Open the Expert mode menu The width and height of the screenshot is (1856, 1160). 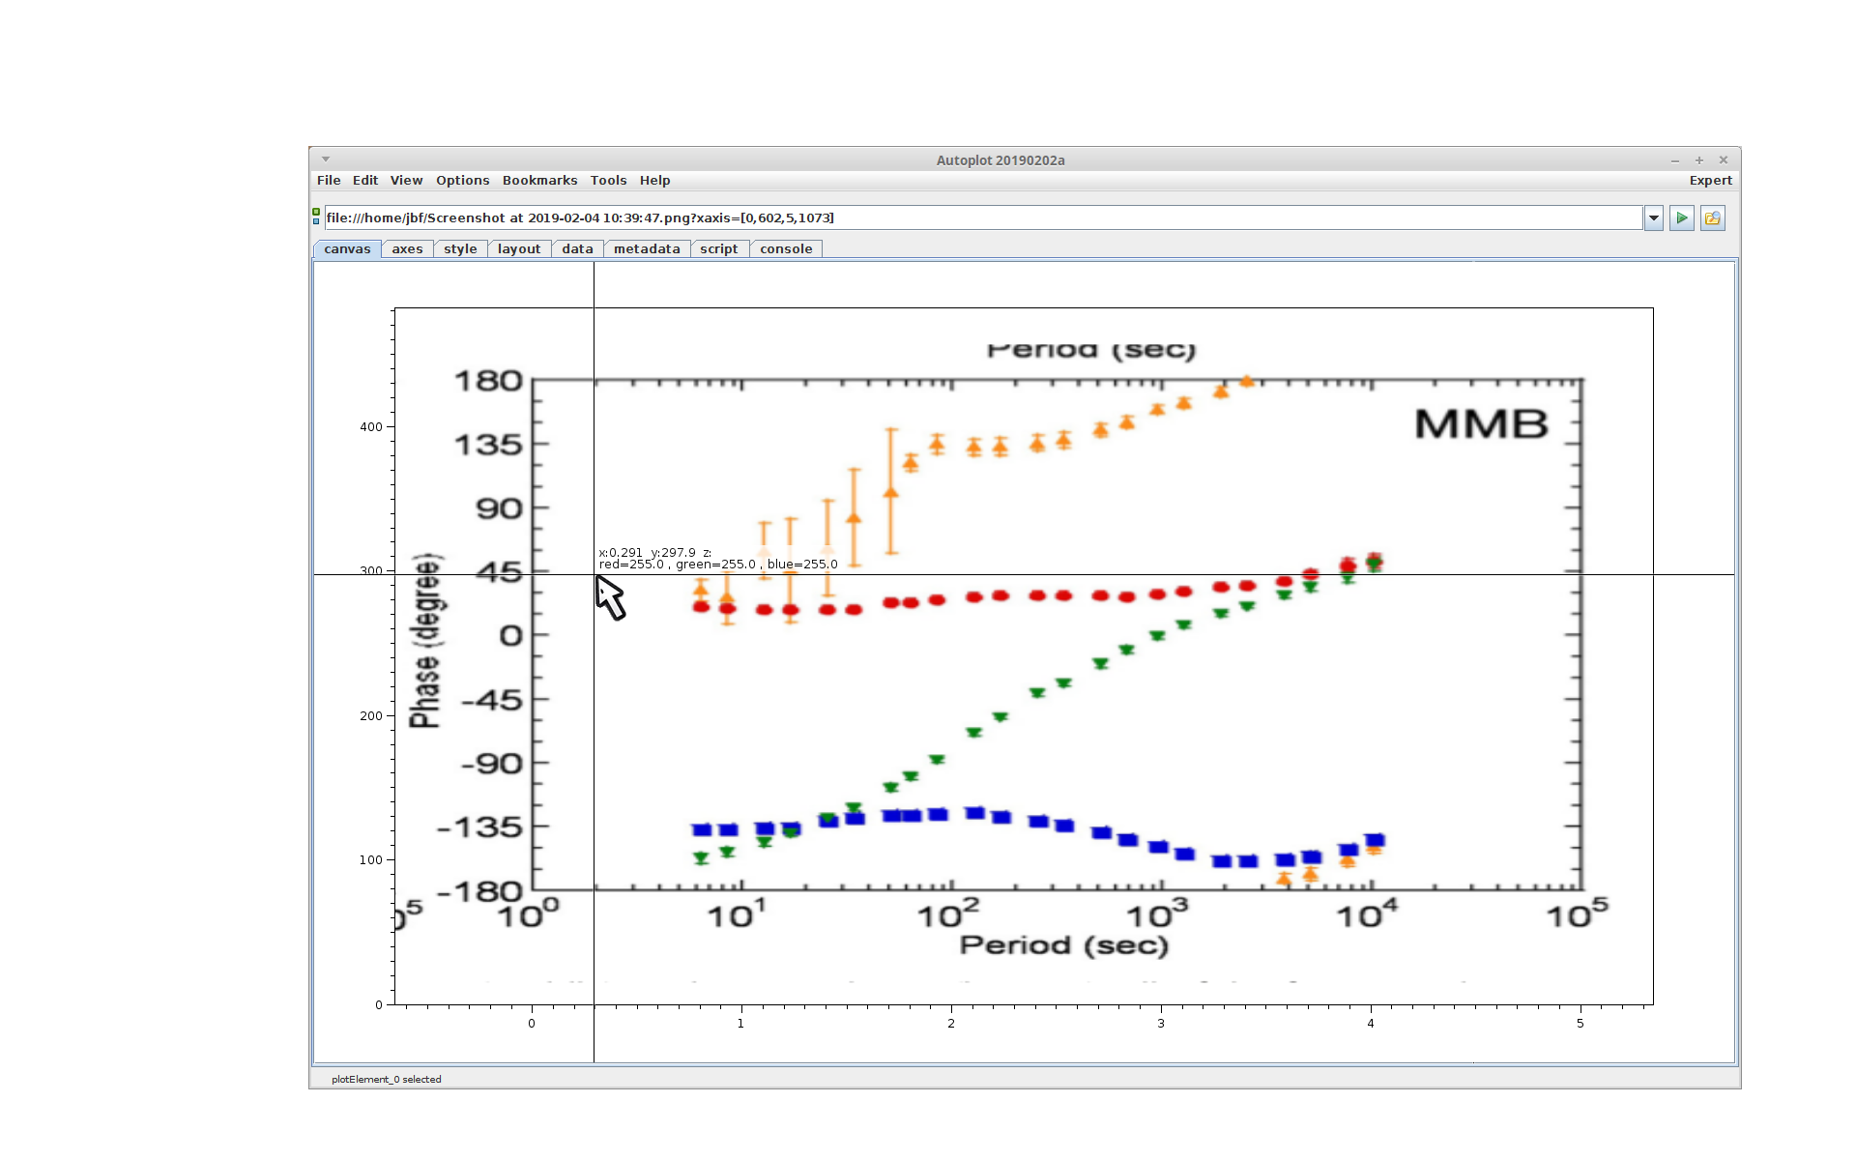(x=1709, y=181)
